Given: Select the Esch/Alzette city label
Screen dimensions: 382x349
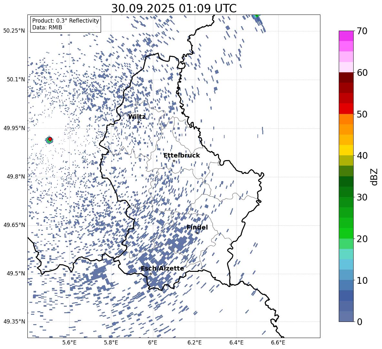Looking at the screenshot, I should click(162, 269).
